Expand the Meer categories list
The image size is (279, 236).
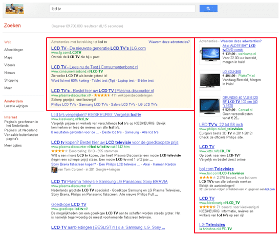(x=8, y=88)
